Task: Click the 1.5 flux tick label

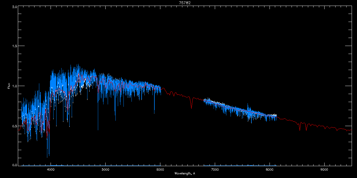Action: (14, 46)
